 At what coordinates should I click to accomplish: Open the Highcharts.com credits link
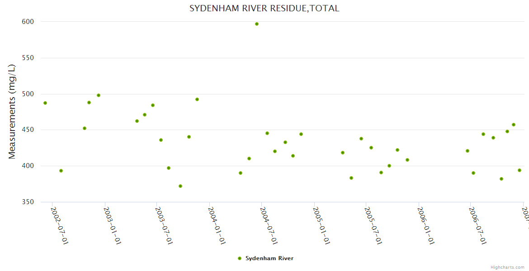[507, 267]
